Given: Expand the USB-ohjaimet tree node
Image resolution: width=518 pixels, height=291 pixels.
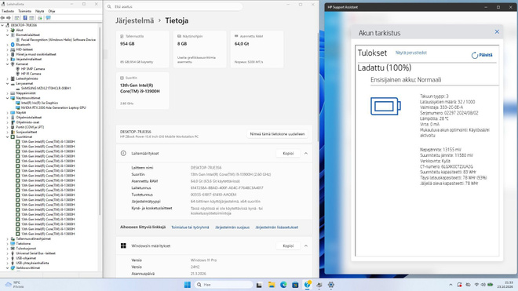Looking at the screenshot, I should (8, 258).
